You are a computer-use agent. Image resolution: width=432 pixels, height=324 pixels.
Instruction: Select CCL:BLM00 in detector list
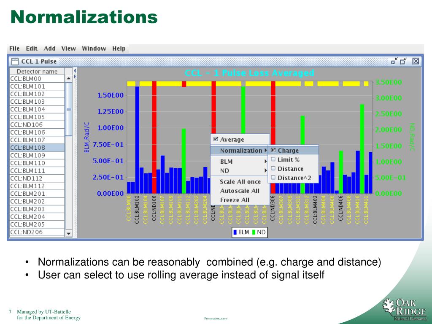(x=37, y=78)
